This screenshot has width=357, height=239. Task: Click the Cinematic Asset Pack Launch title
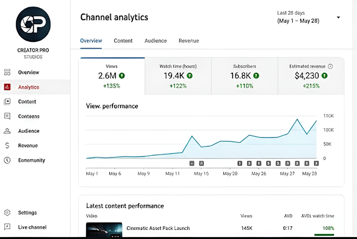tap(158, 228)
